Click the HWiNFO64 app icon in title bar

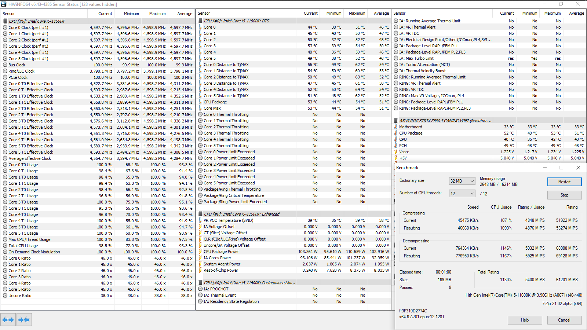[4, 4]
